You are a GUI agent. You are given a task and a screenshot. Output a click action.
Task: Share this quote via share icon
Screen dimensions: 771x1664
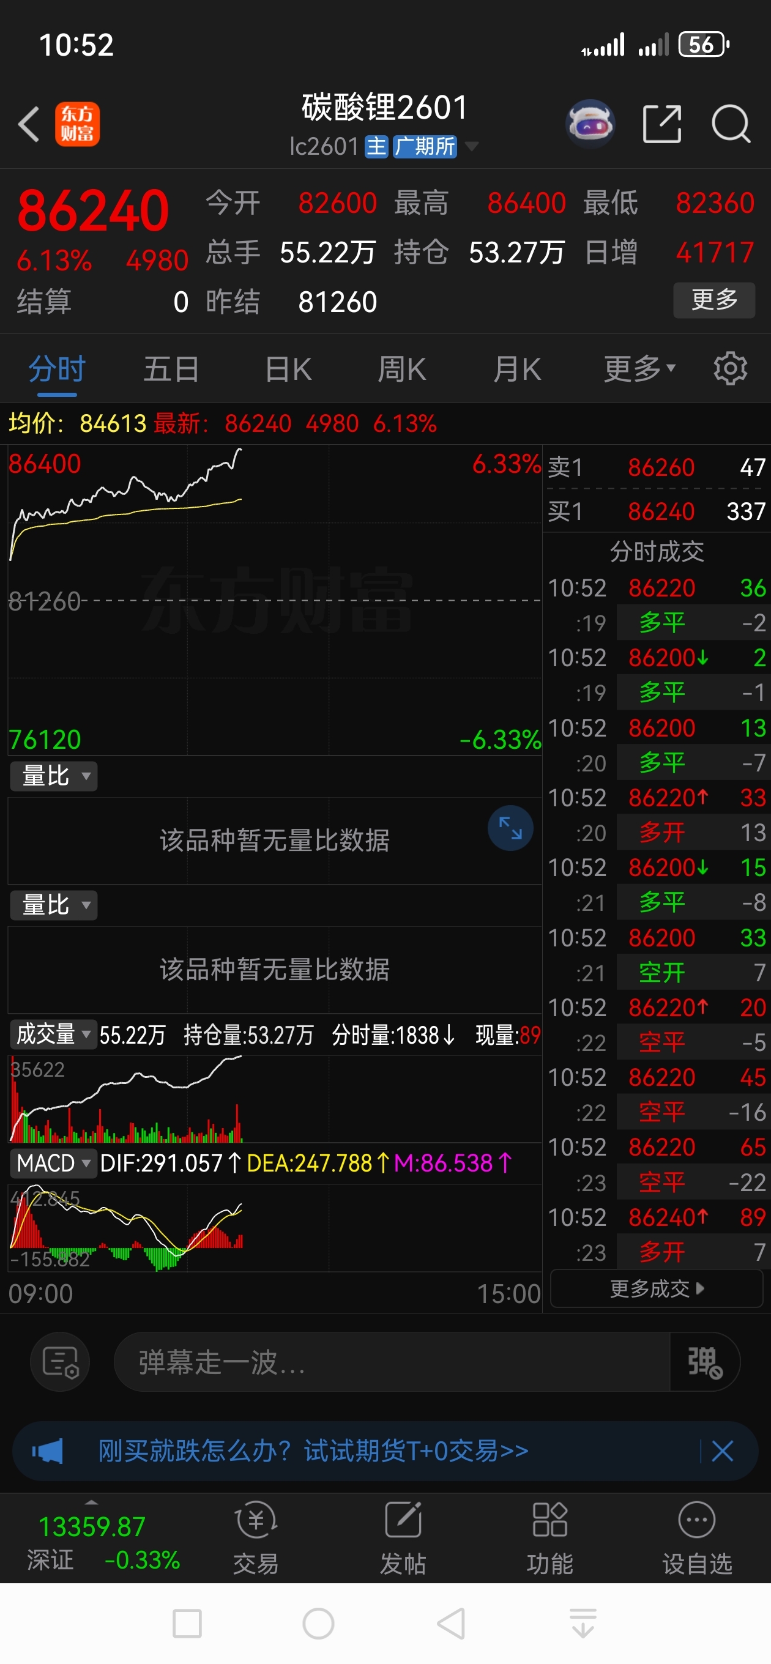coord(663,124)
